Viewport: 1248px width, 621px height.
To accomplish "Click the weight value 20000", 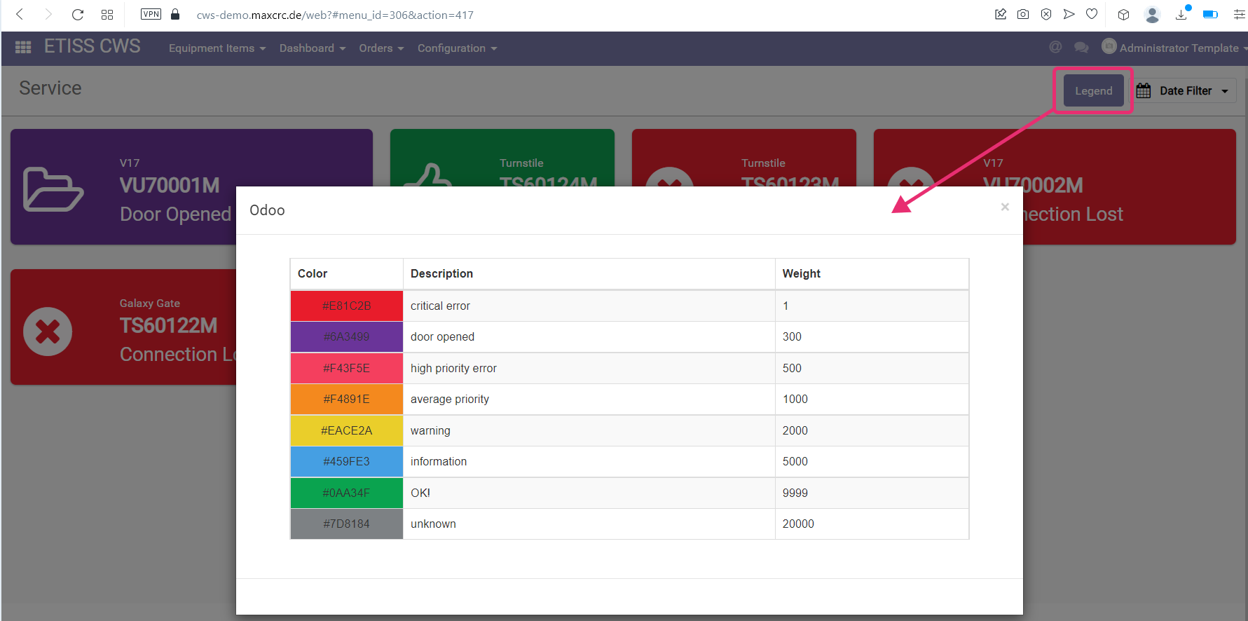I will (798, 524).
